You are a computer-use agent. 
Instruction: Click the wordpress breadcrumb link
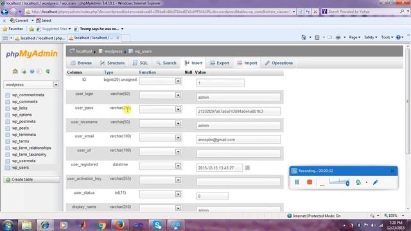click(113, 51)
